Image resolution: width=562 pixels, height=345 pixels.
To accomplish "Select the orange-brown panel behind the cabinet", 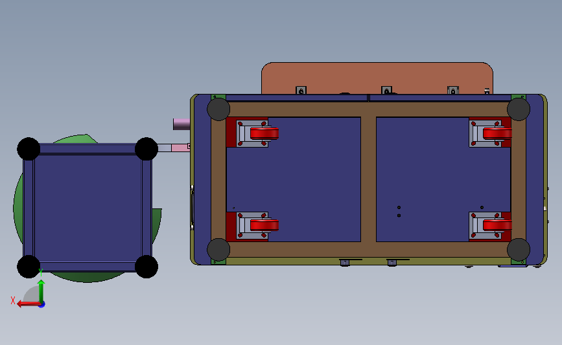I will point(377,78).
